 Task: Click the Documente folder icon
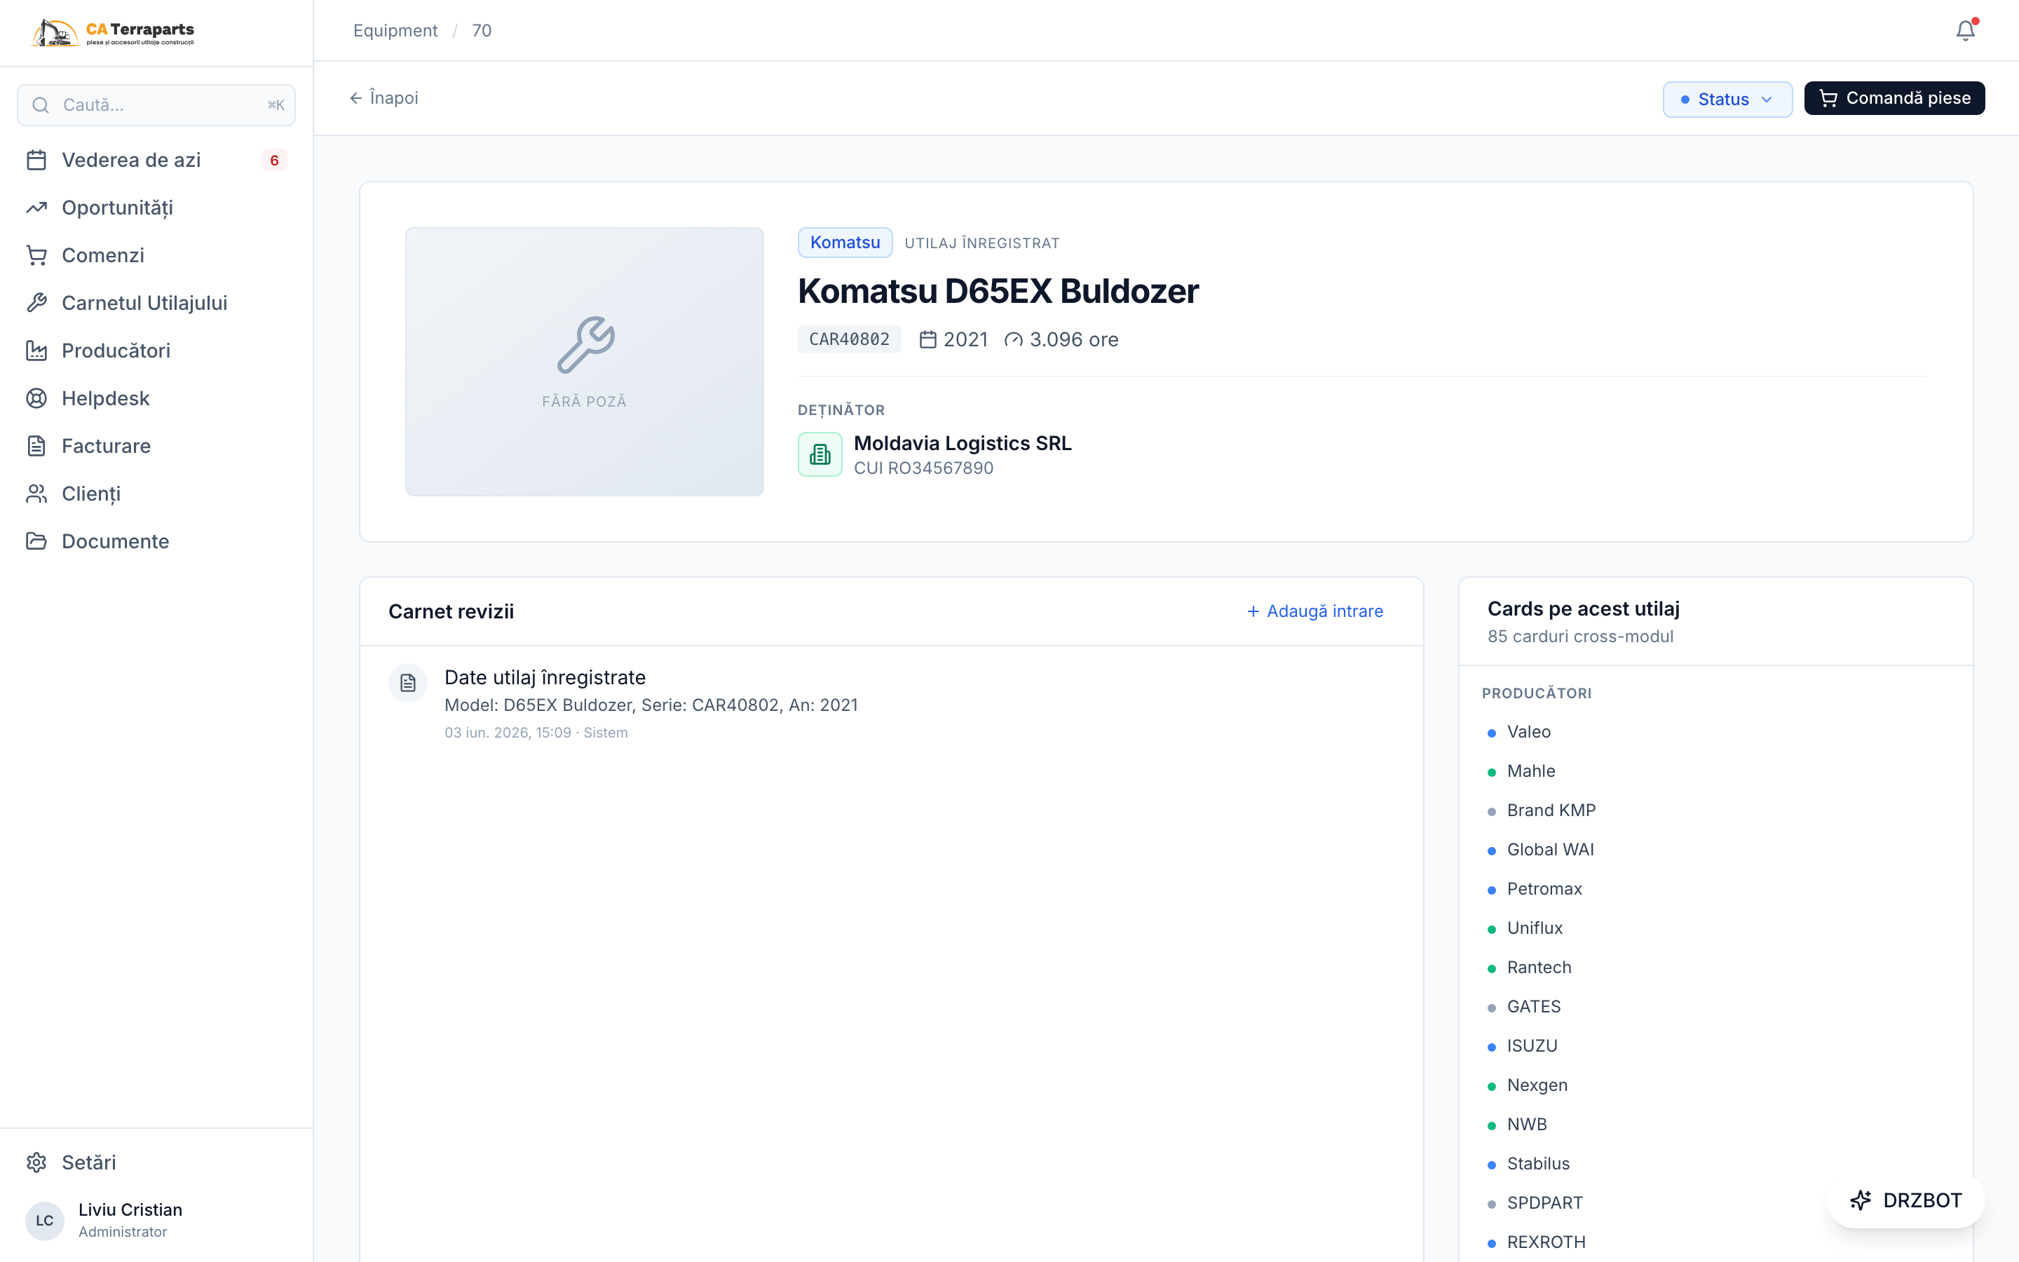click(36, 541)
